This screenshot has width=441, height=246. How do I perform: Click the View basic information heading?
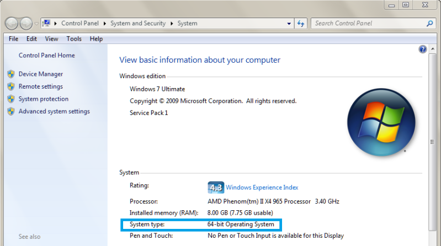coord(200,60)
